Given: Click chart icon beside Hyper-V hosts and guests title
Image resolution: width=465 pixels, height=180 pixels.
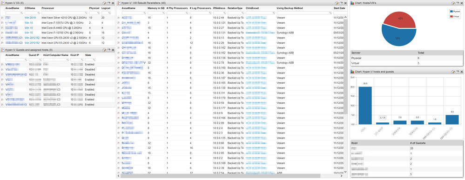Looking at the screenshot, I should pos(352,72).
